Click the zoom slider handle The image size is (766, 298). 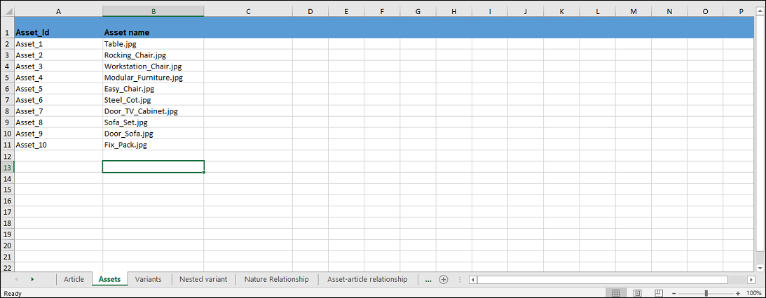706,293
